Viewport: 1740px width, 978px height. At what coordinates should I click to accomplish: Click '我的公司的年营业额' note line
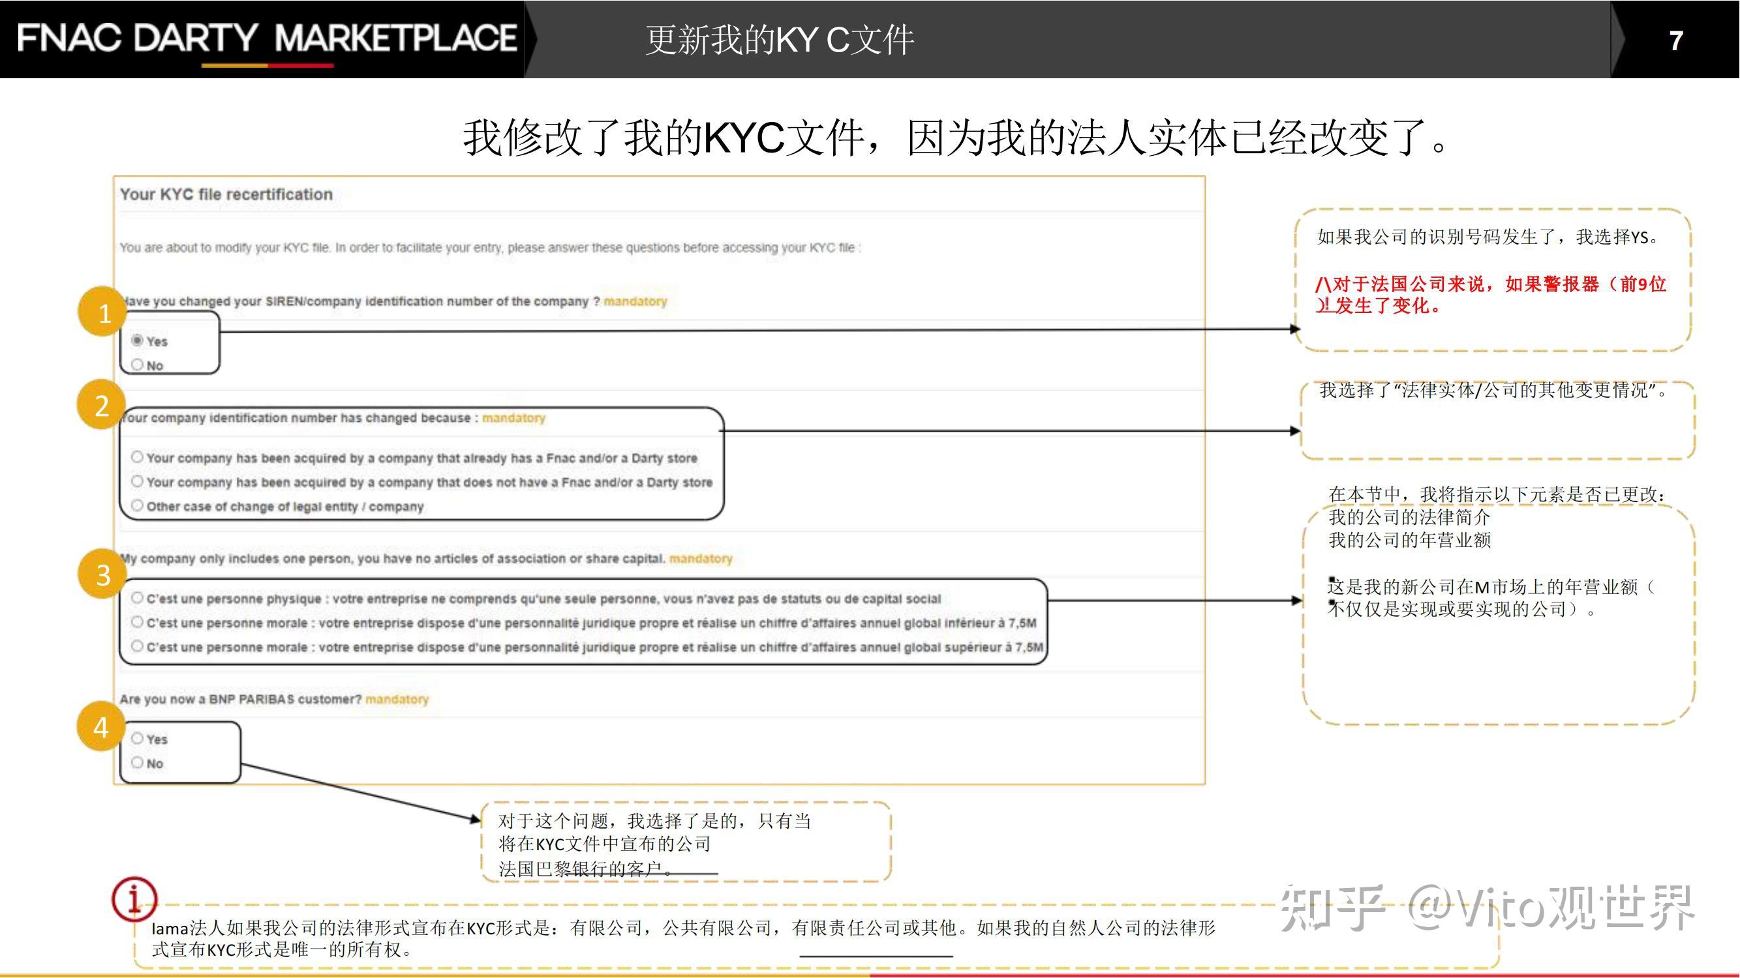tap(1410, 540)
